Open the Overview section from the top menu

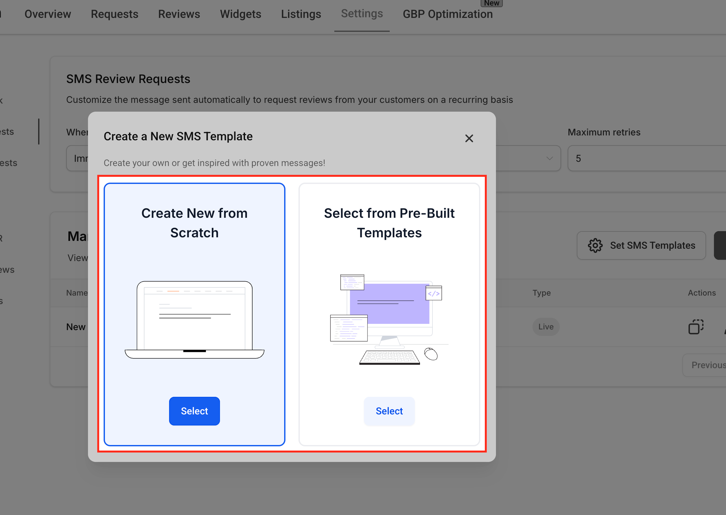coord(48,14)
